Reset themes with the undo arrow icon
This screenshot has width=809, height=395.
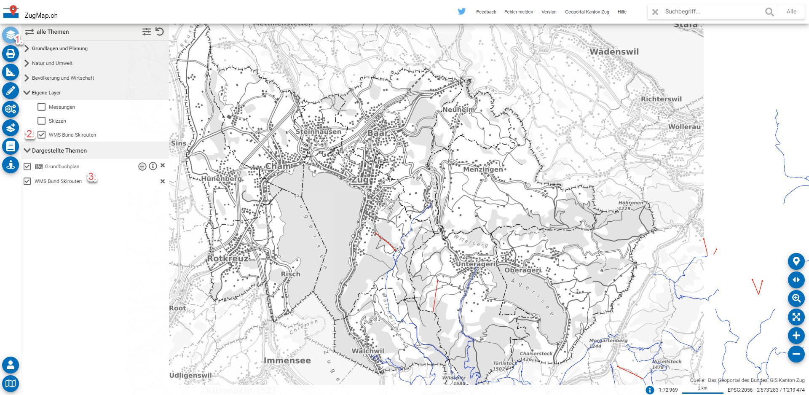tap(160, 32)
